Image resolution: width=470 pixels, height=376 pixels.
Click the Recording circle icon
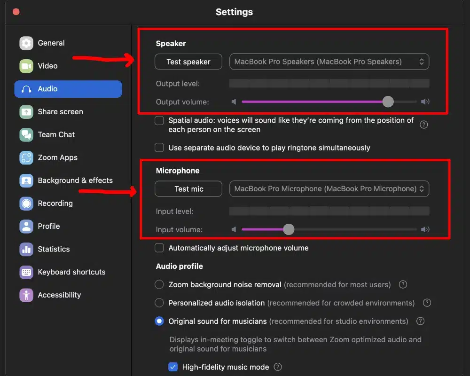click(26, 204)
